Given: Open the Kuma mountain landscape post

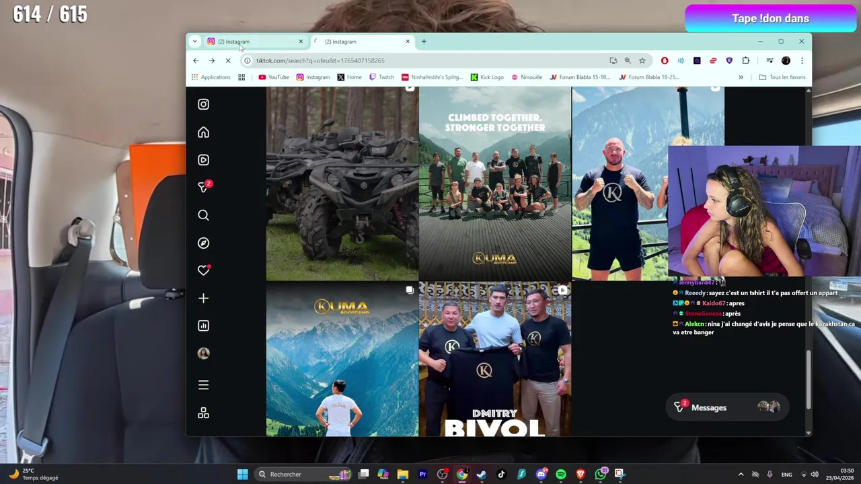Looking at the screenshot, I should click(x=342, y=359).
